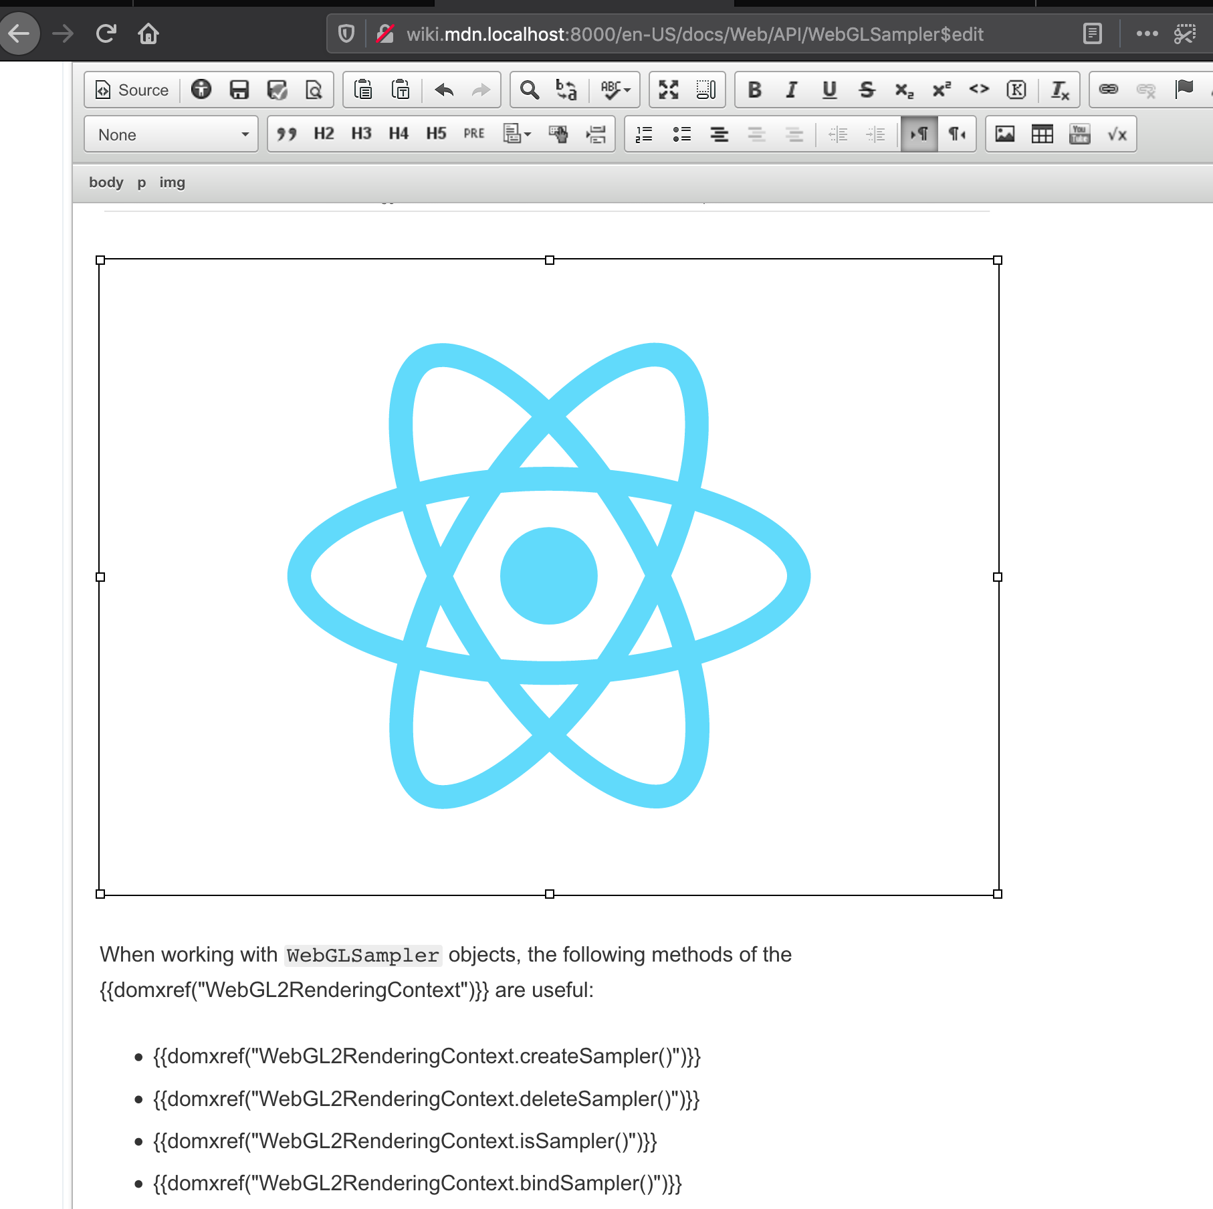This screenshot has width=1213, height=1209.
Task: Toggle underline formatting
Action: pos(829,90)
